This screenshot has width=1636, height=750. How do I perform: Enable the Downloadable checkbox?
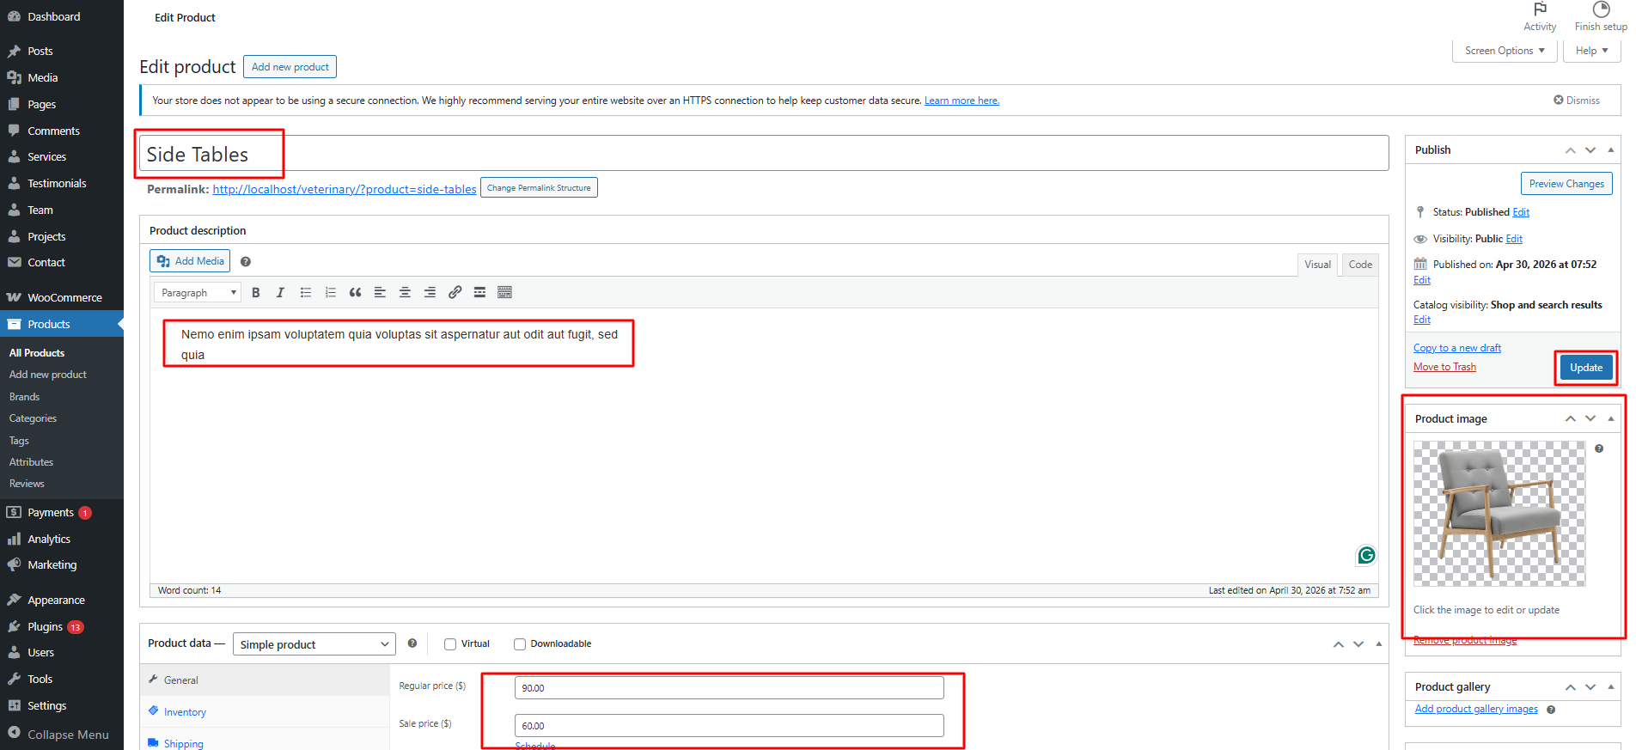pyautogui.click(x=520, y=644)
